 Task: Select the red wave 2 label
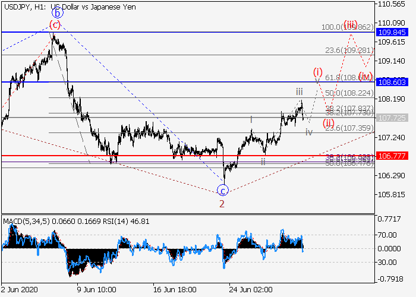[x=222, y=204]
